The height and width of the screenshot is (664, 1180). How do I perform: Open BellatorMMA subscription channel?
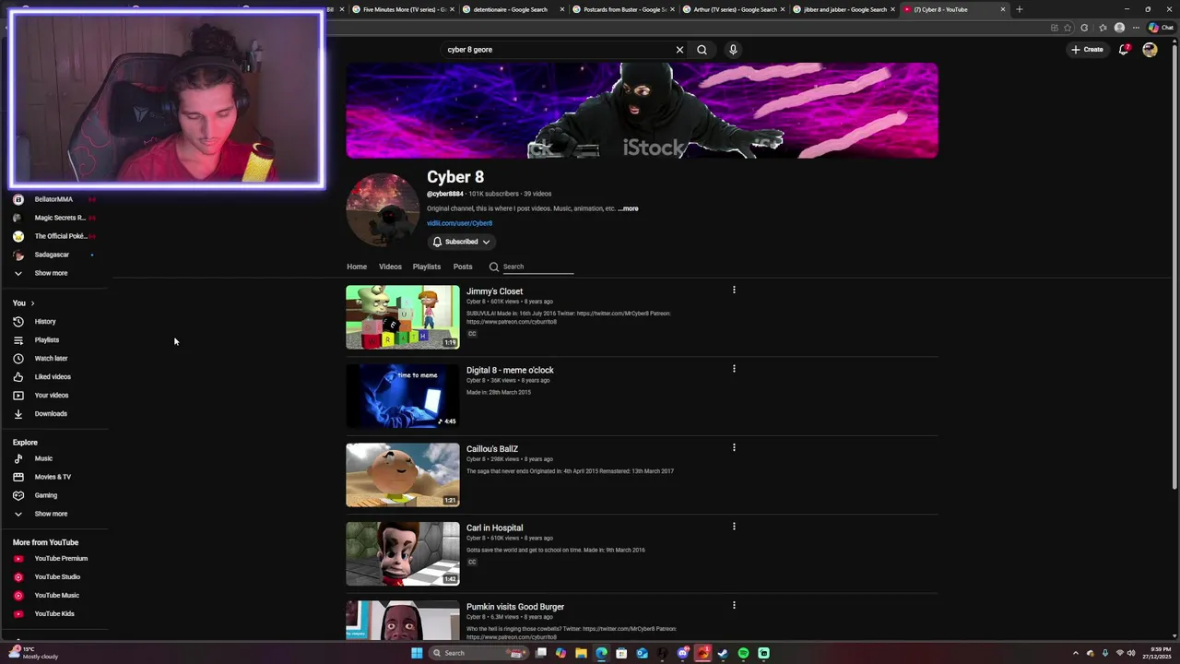(53, 199)
